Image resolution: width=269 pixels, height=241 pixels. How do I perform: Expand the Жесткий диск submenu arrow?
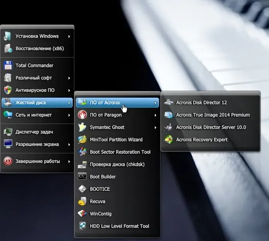69,103
